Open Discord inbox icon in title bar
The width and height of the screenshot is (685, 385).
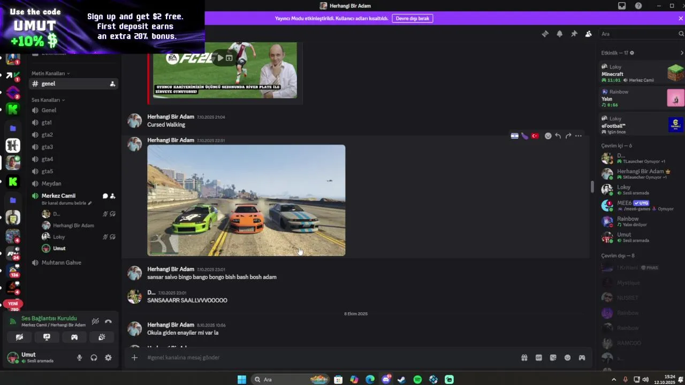[x=622, y=6]
